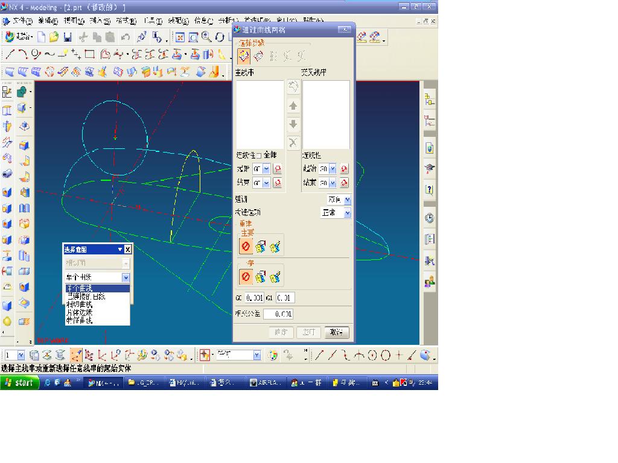
Task: Click the Fit view icon
Action: [x=180, y=37]
